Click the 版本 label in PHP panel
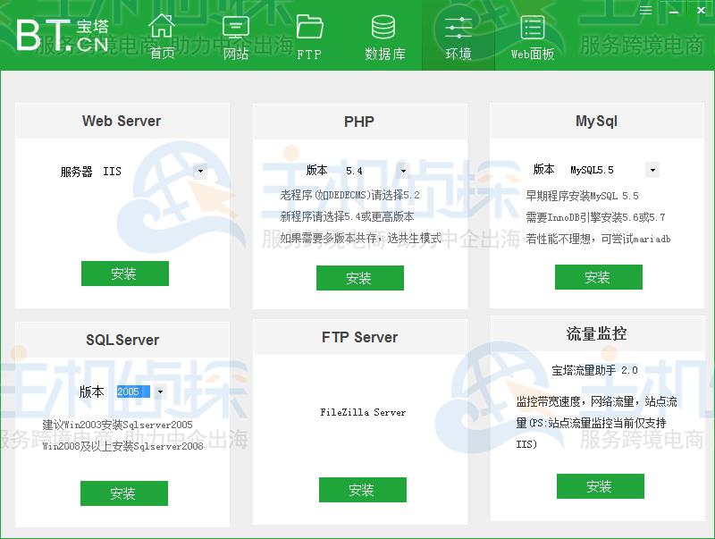715x539 pixels. (x=317, y=170)
